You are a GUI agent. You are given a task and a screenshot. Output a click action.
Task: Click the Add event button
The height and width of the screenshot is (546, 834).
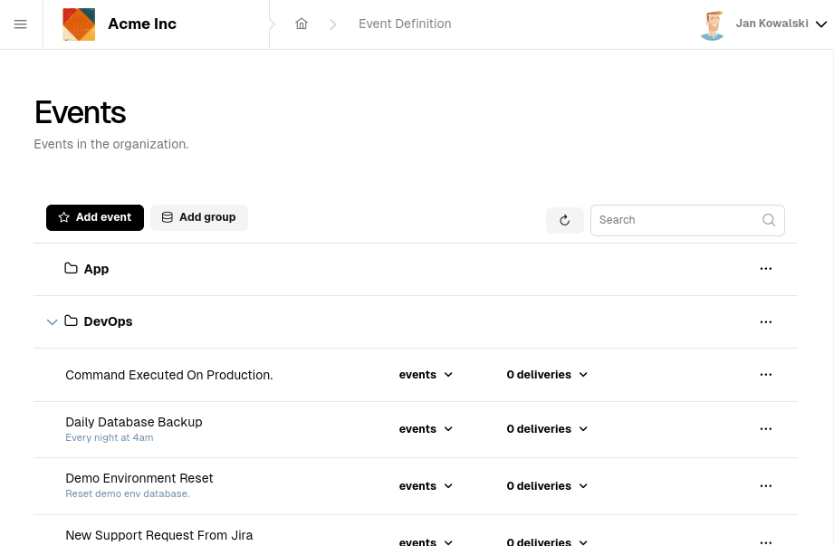[x=94, y=217]
